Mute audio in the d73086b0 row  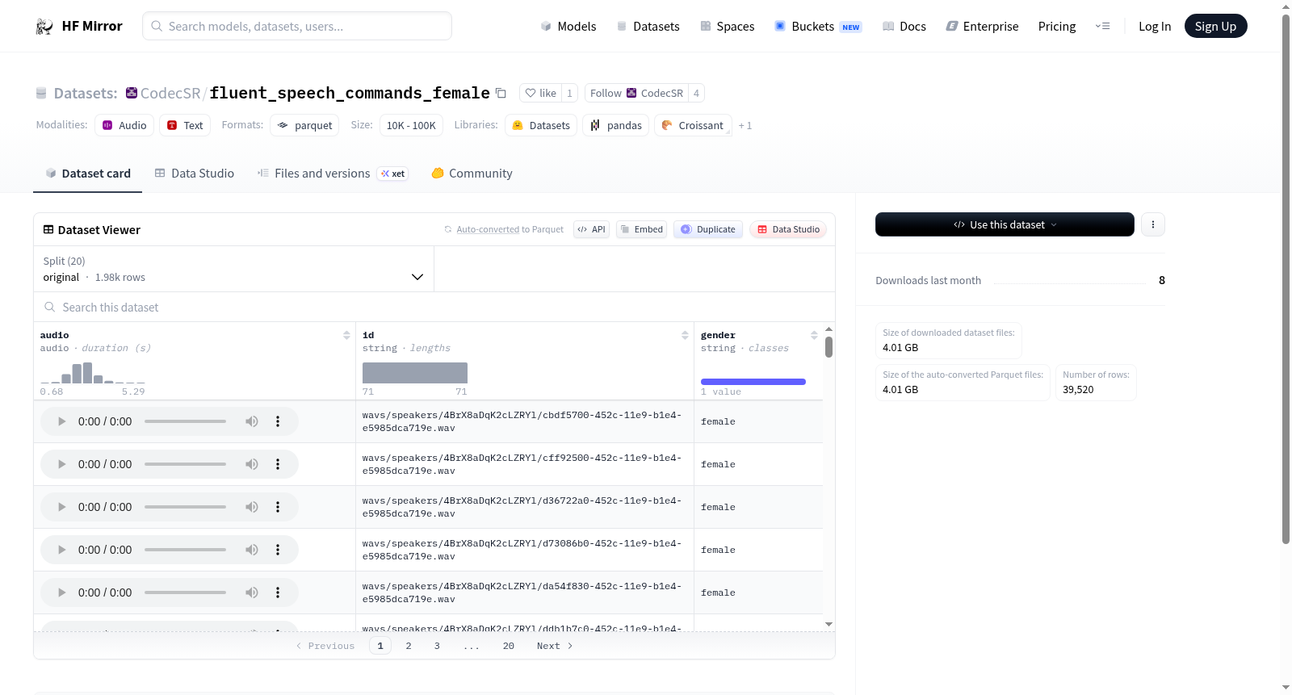[252, 550]
